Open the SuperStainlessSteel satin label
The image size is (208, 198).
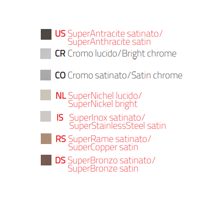coord(118,126)
